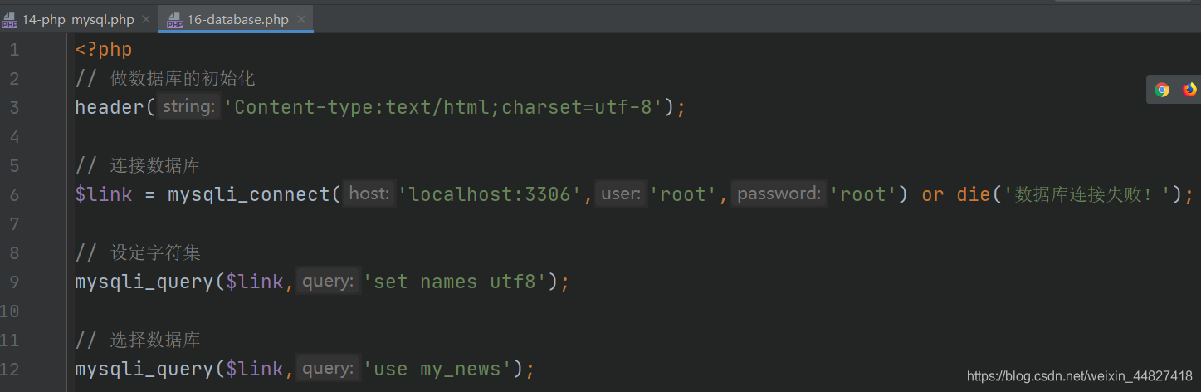Viewport: 1201px width, 392px height.
Task: Click the 'user:' parameter hint
Action: tap(622, 194)
